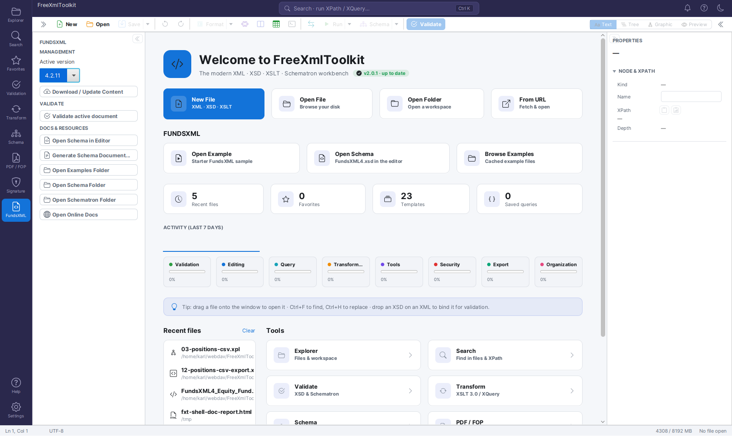
Task: Open the Transform sidebar panel
Action: click(16, 112)
